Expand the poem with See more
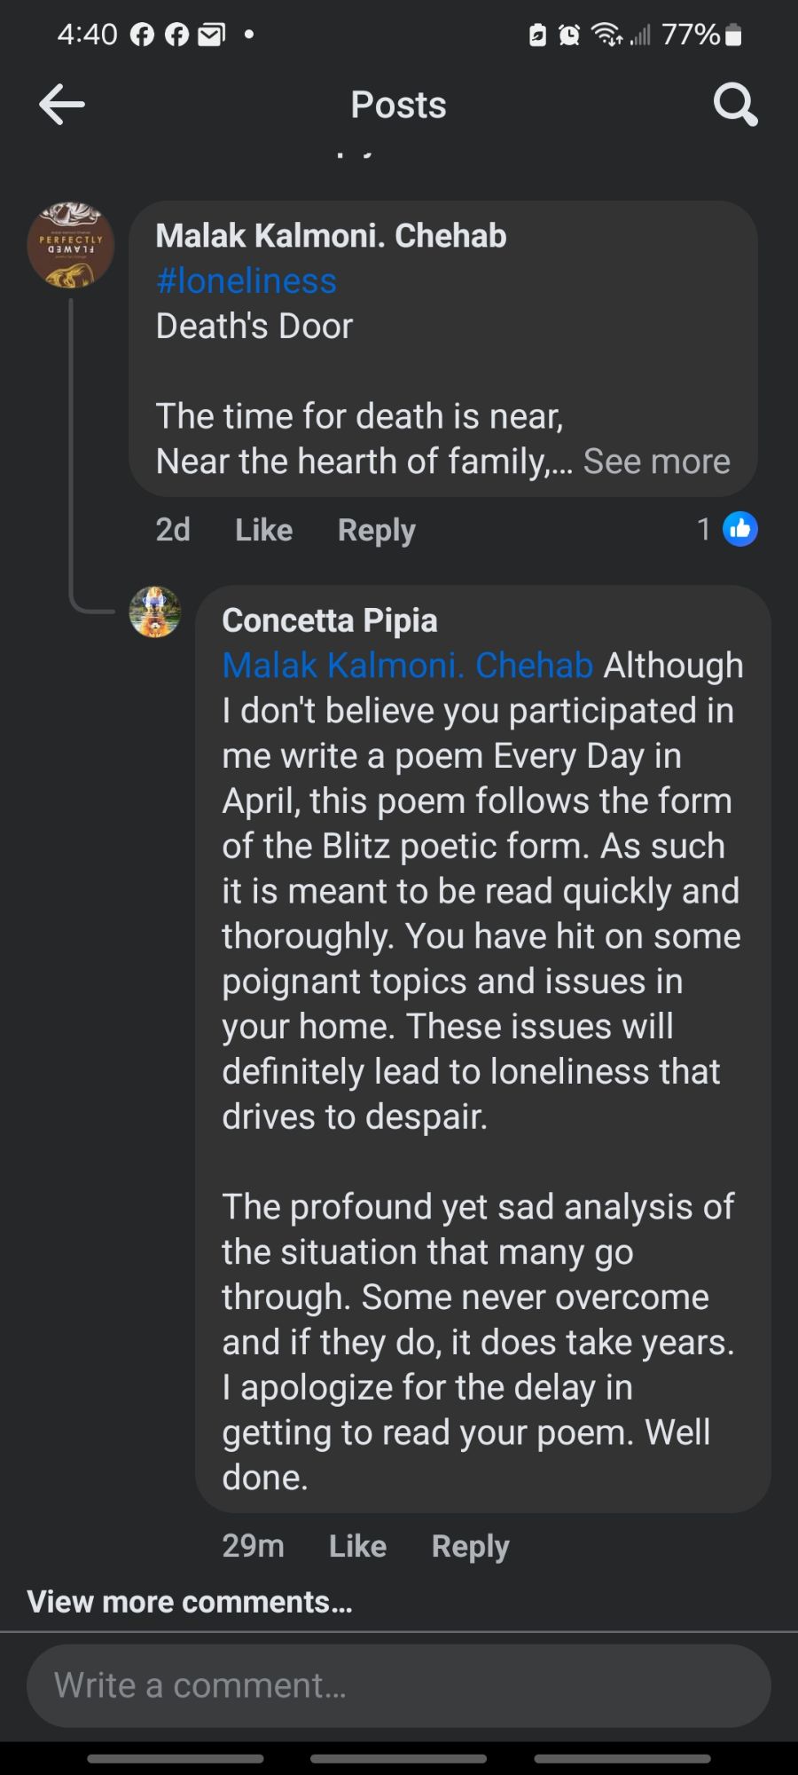Screen dimensions: 798x1775 (x=656, y=461)
